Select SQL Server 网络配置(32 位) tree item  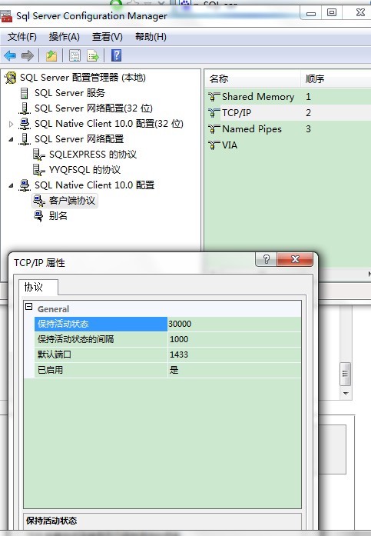coord(94,108)
